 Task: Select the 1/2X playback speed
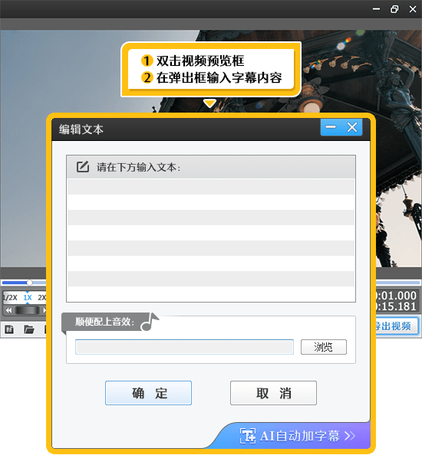[x=11, y=297]
